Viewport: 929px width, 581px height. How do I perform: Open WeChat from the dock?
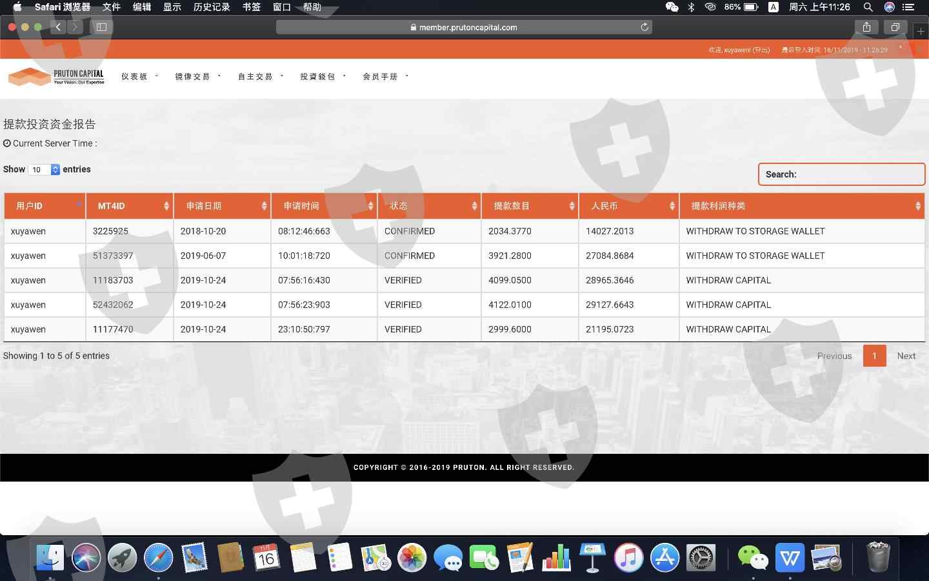pyautogui.click(x=752, y=557)
